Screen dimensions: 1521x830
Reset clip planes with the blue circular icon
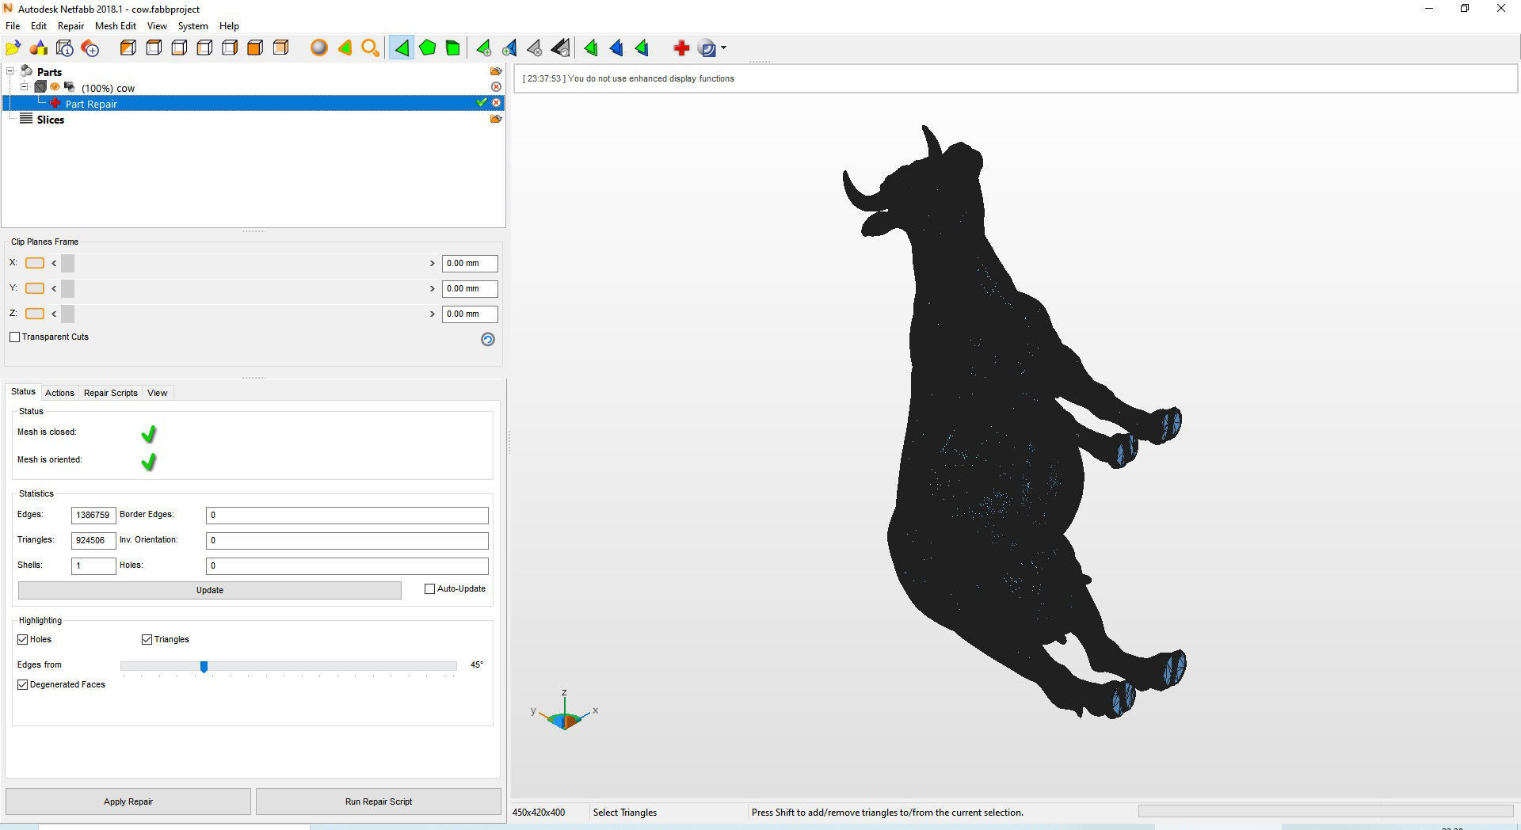pos(488,339)
